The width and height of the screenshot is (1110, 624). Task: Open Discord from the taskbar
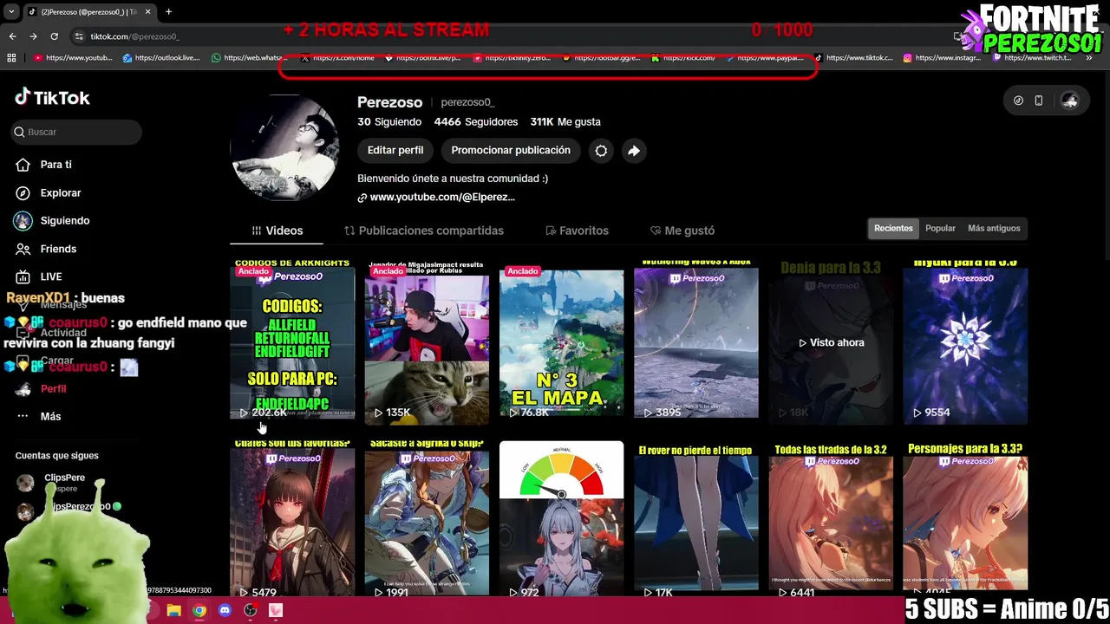point(225,610)
